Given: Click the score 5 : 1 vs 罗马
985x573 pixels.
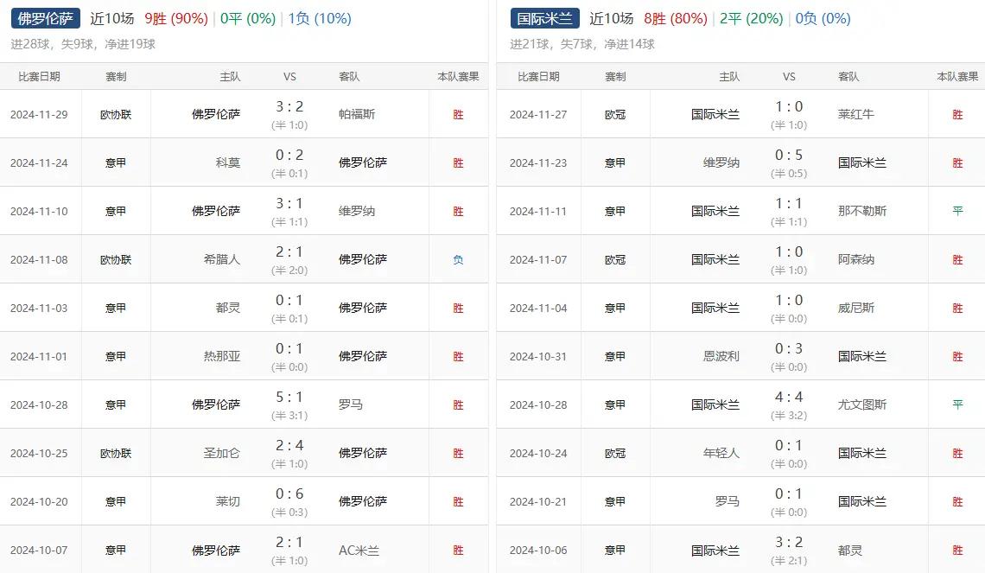Looking at the screenshot, I should (289, 397).
